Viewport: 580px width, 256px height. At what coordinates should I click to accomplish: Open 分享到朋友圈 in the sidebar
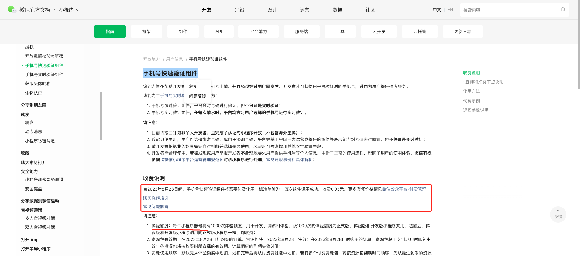(34, 105)
